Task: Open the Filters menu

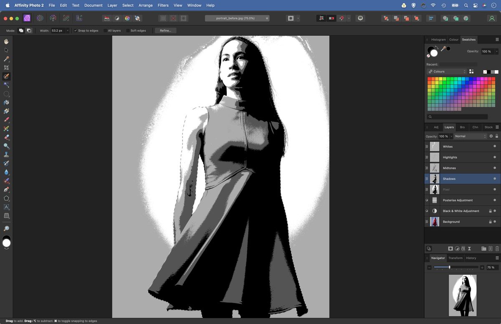Action: click(x=163, y=5)
